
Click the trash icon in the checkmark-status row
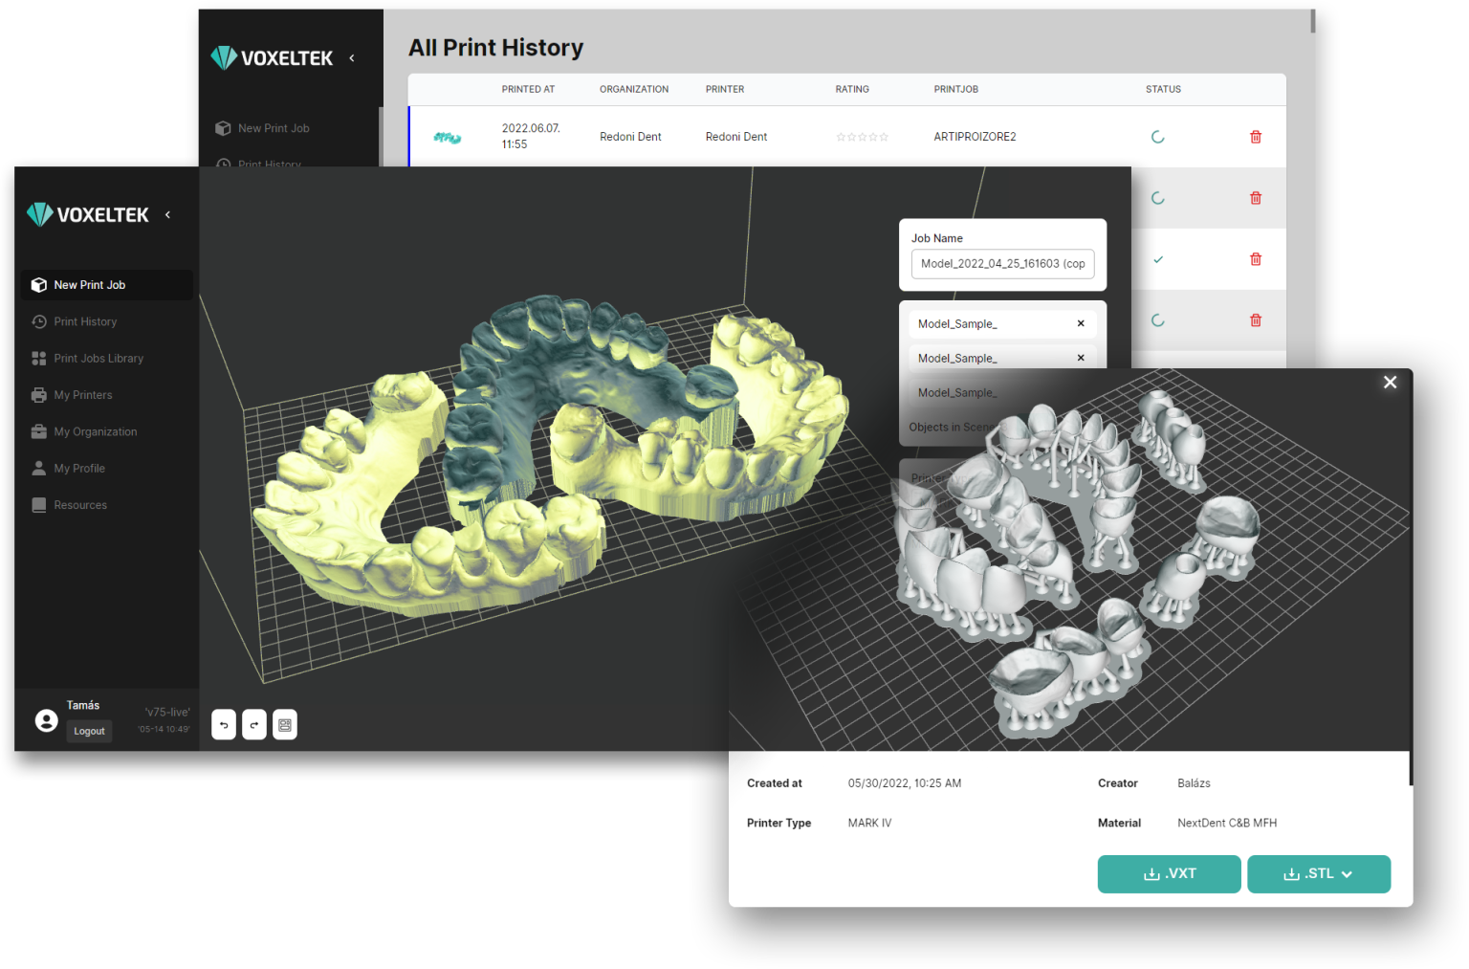[1256, 259]
